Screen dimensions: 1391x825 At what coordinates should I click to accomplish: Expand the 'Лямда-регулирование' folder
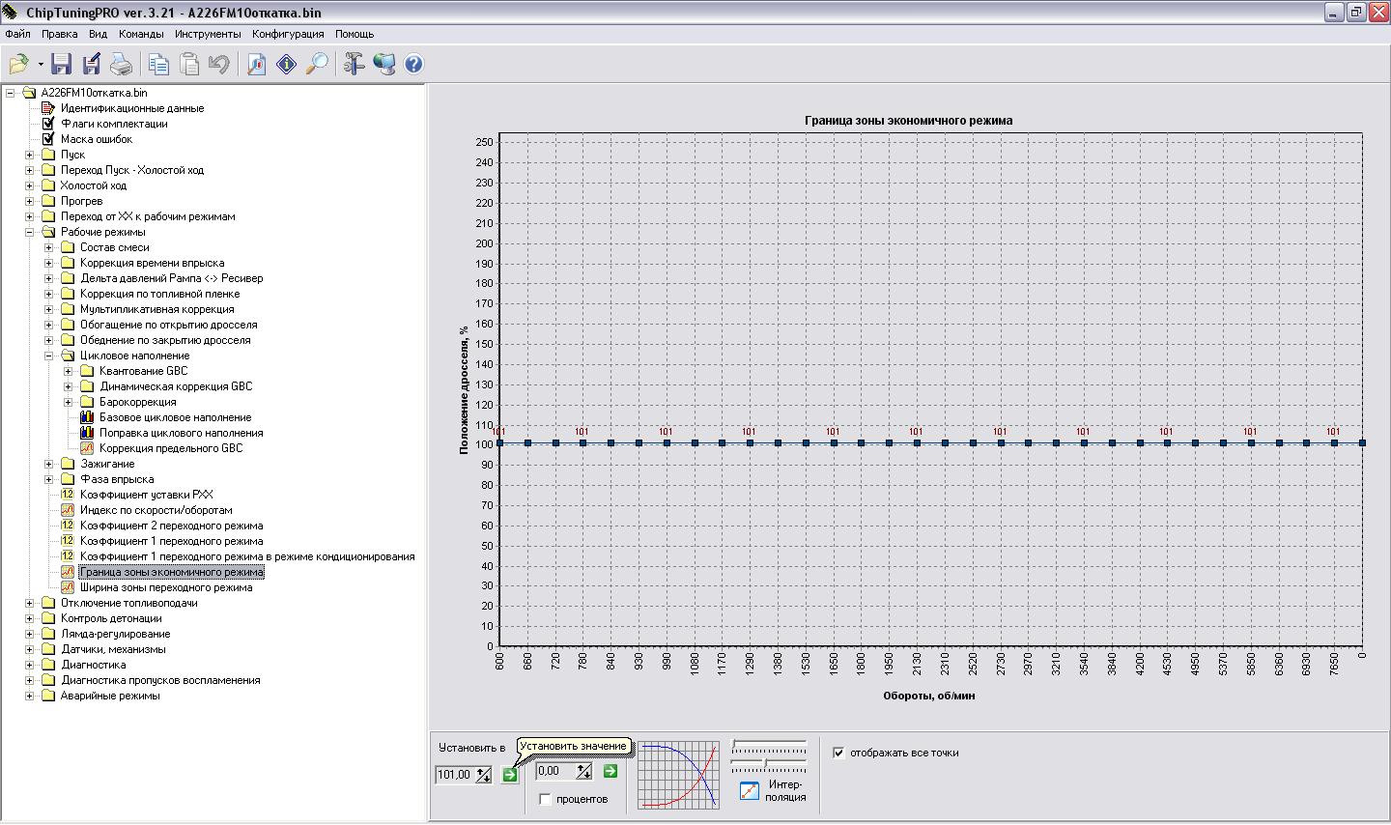tap(29, 634)
